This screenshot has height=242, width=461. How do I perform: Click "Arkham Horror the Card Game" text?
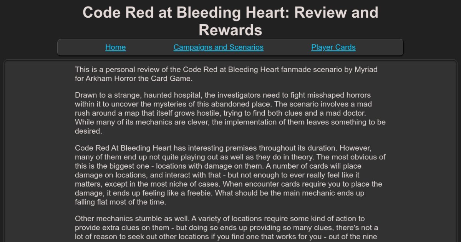(x=138, y=79)
